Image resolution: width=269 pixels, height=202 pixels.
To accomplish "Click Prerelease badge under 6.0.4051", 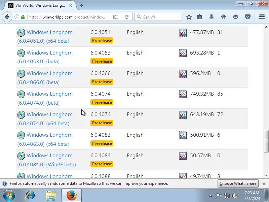I will 102,41.
